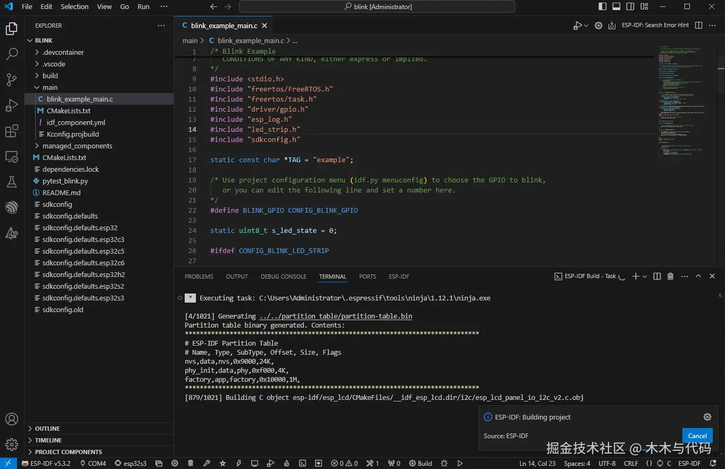Click the flash (lightning bolt) status bar icon
The width and height of the screenshot is (725, 469).
(238, 463)
